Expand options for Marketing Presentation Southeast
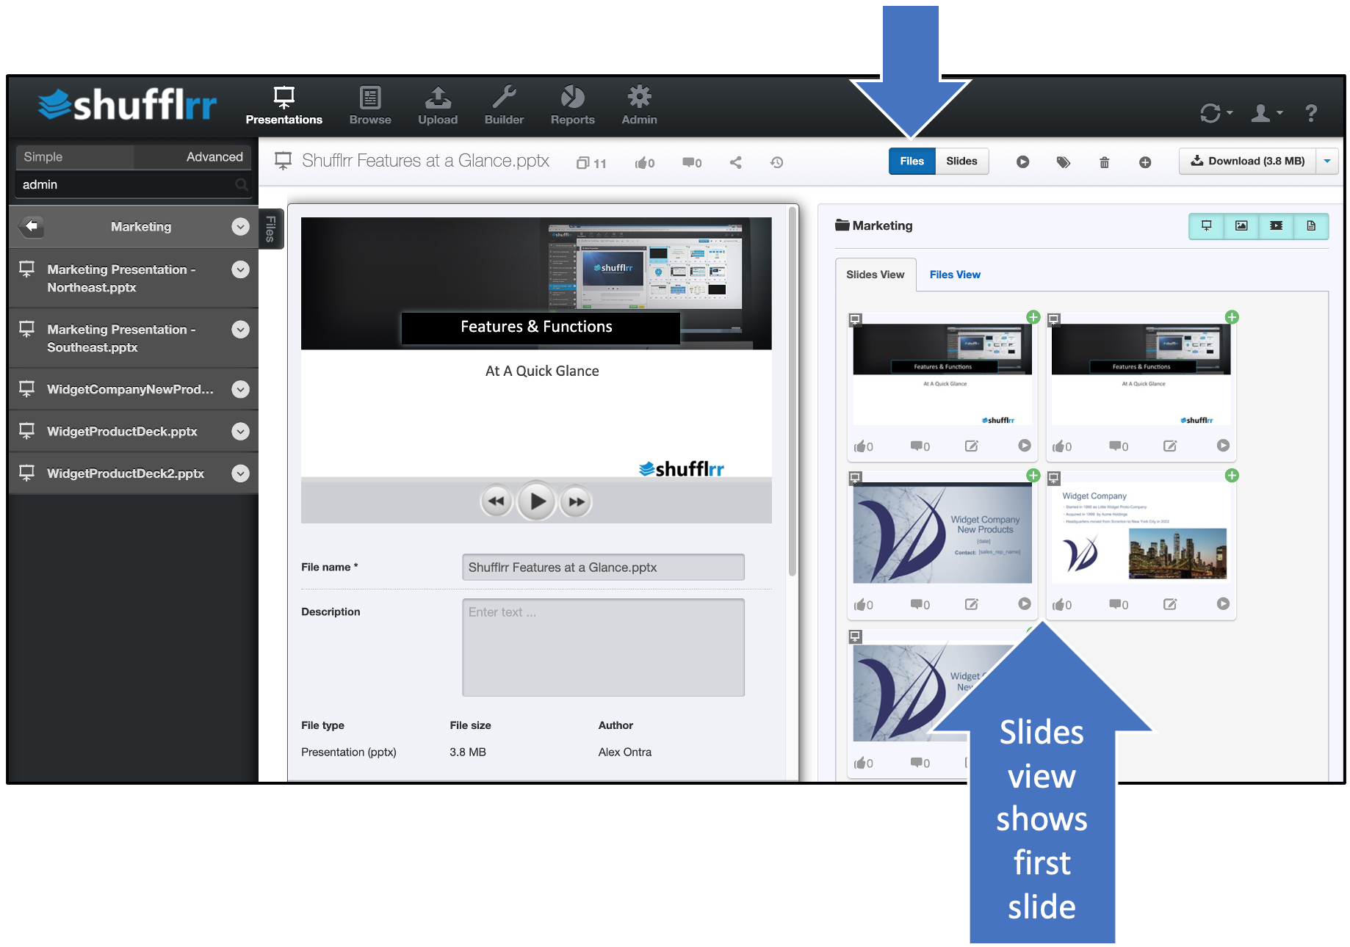1350x947 pixels. point(240,330)
